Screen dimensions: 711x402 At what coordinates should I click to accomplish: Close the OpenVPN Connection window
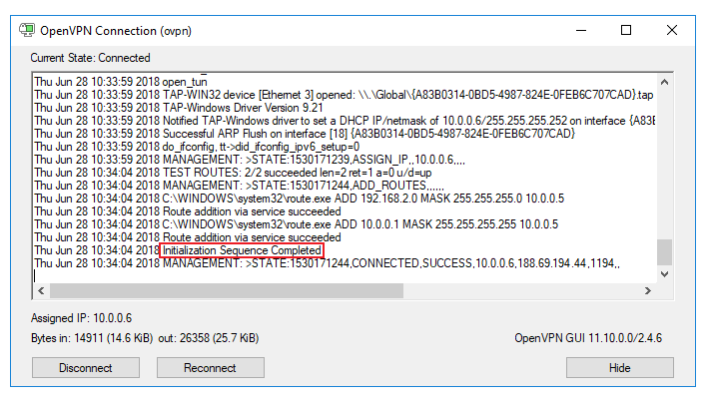tap(672, 30)
